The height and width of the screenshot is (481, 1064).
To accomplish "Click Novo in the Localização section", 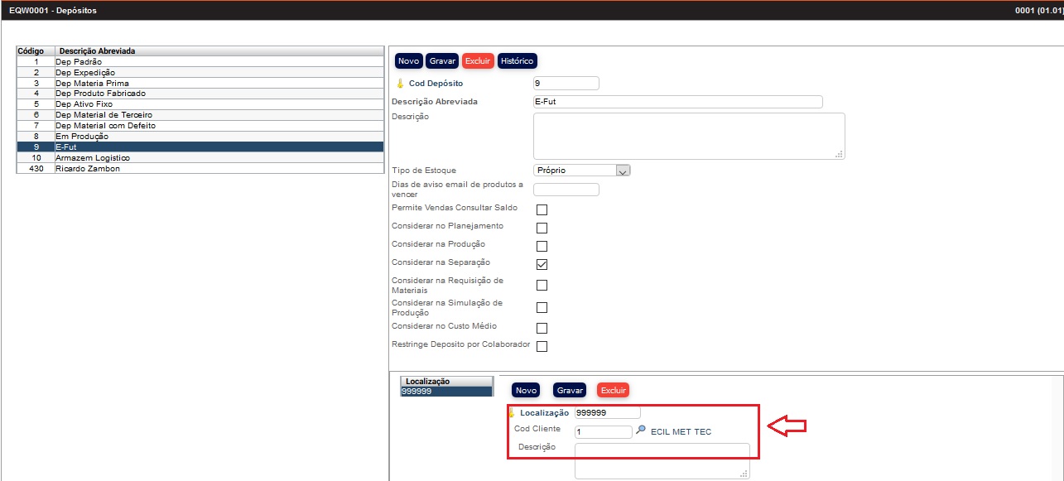I will (526, 390).
